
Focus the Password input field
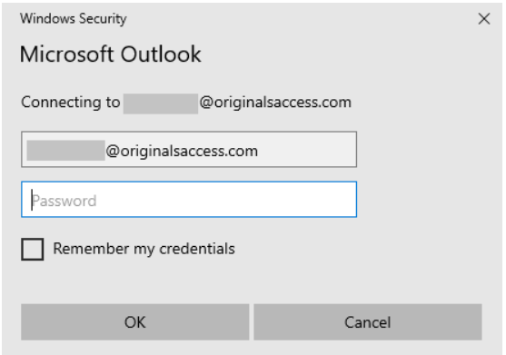pos(189,199)
